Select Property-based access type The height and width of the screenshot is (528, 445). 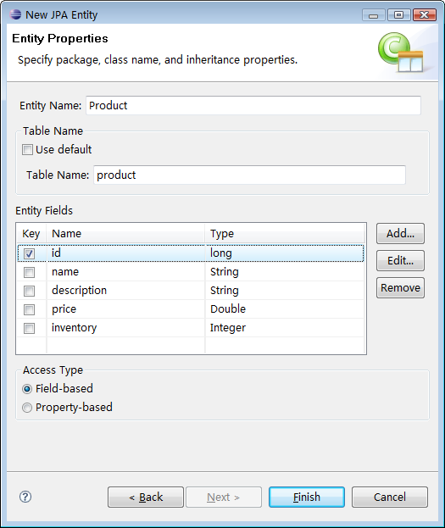[27, 408]
